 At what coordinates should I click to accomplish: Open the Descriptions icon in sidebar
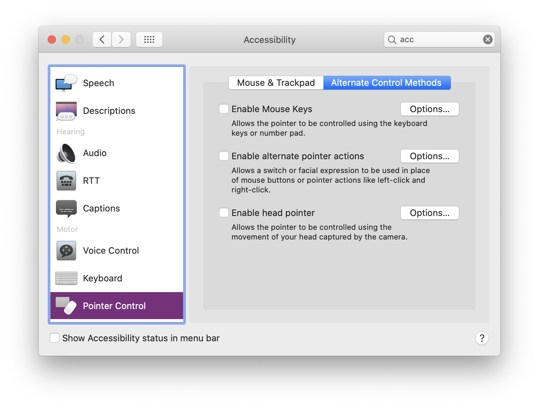coord(66,111)
